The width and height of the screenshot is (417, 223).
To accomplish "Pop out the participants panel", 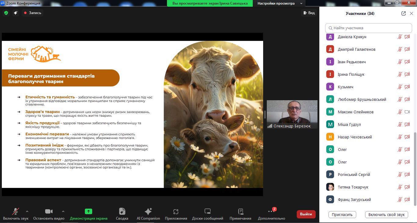I will tap(404, 13).
